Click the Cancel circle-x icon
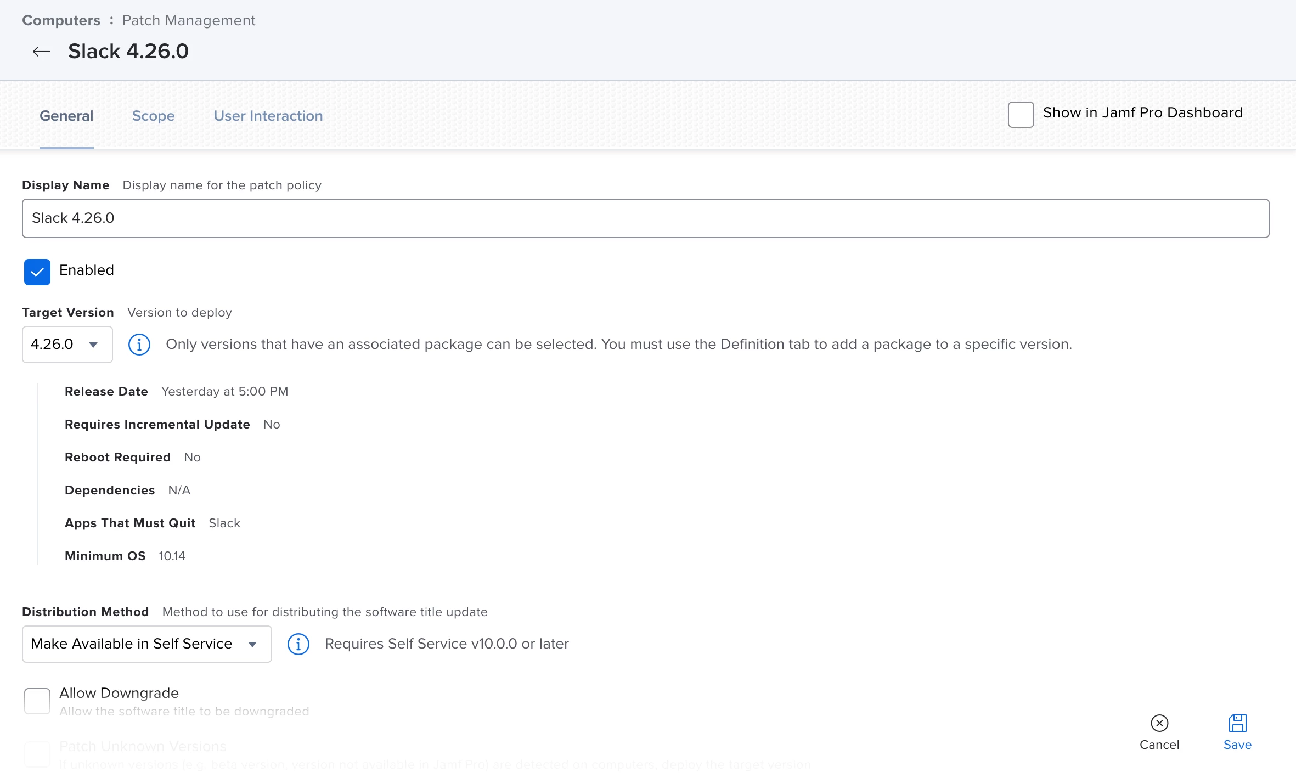The image size is (1296, 778). click(1159, 723)
